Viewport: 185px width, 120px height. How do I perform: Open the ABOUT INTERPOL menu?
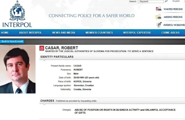point(31,33)
